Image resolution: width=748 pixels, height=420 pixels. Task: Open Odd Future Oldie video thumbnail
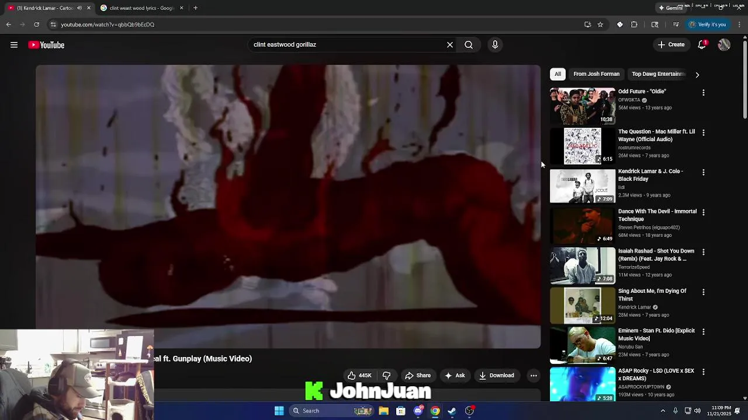583,106
